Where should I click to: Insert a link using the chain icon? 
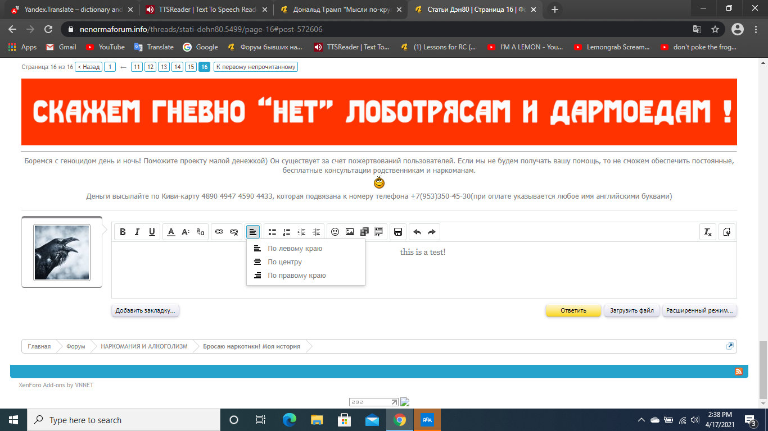[219, 232]
